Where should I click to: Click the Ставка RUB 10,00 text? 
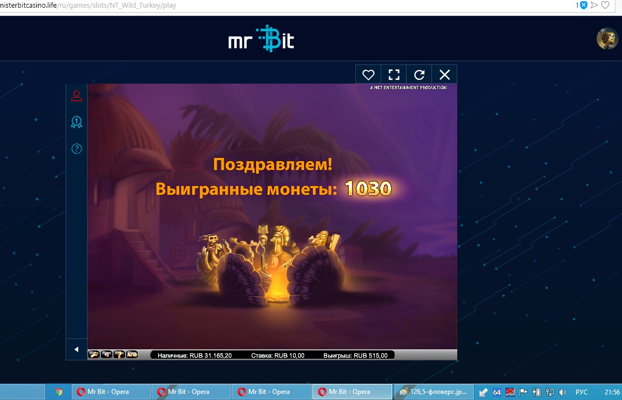pos(278,355)
